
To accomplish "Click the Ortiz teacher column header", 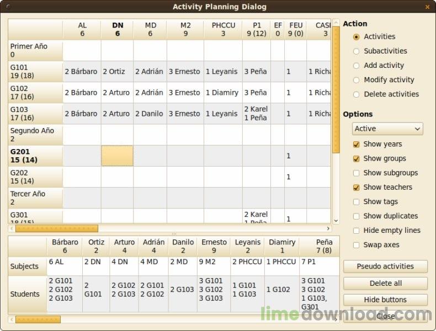I will click(96, 246).
